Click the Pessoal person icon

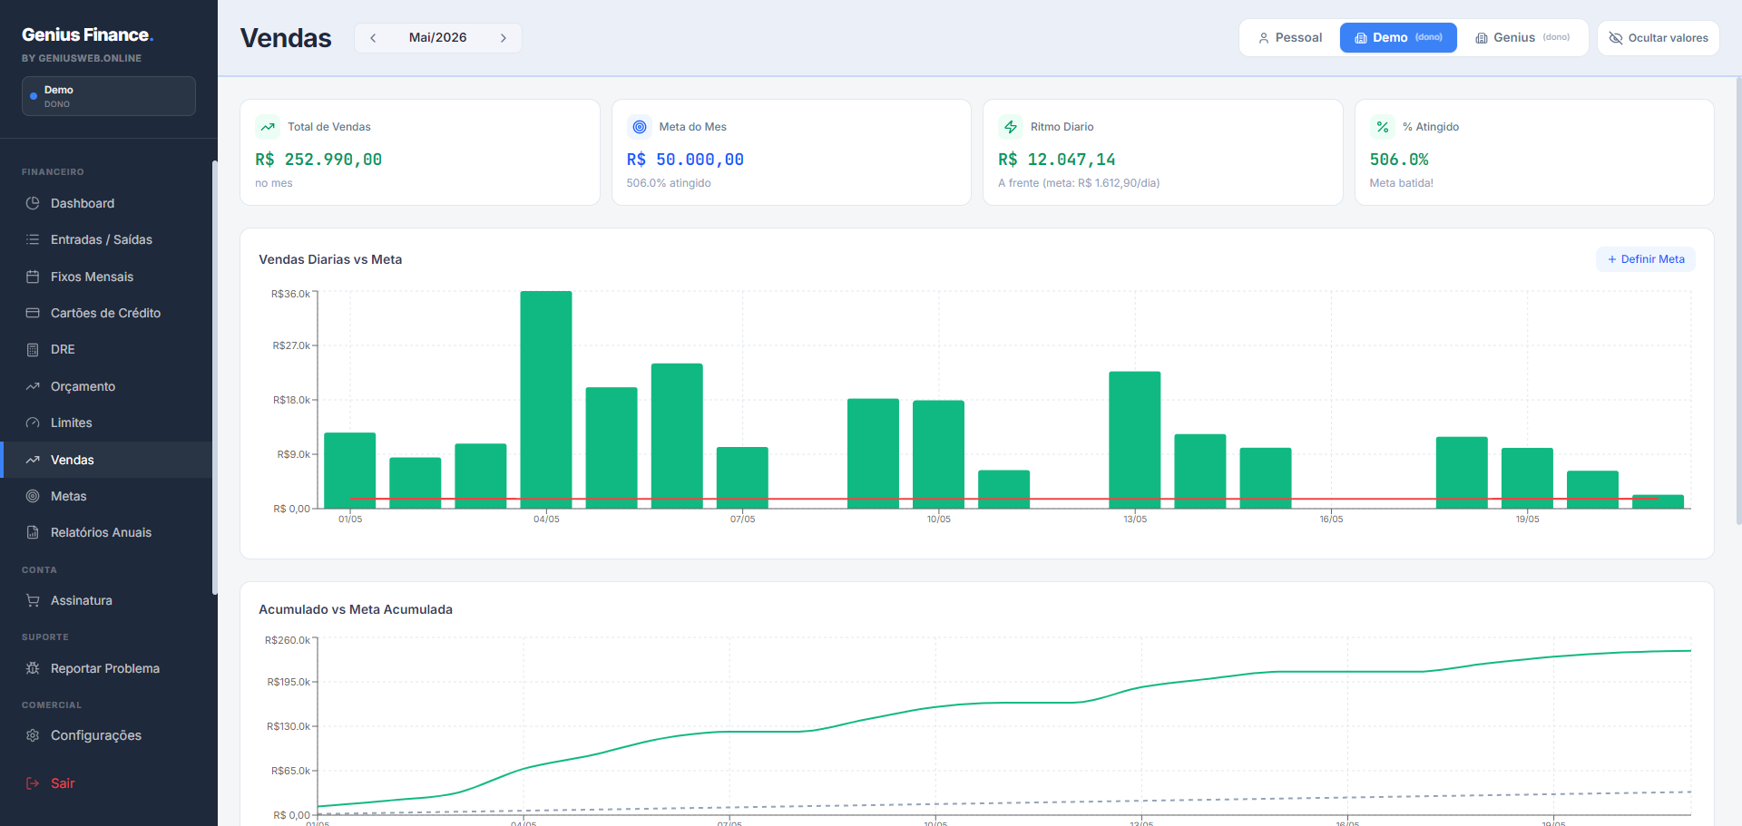pos(1264,38)
